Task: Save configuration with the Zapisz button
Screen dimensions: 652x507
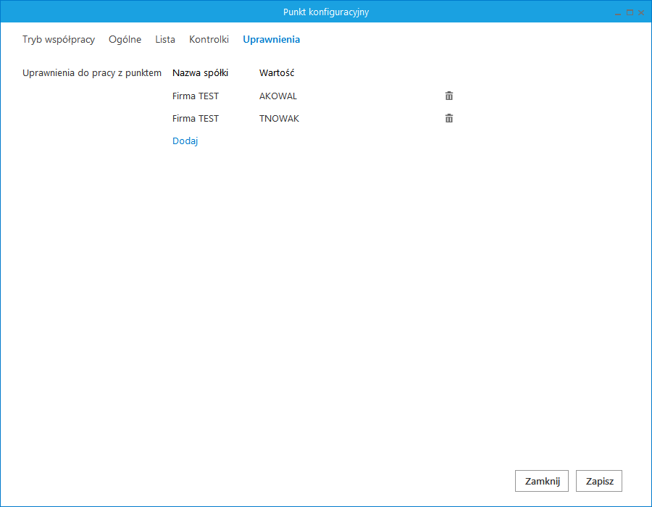Action: pos(599,481)
